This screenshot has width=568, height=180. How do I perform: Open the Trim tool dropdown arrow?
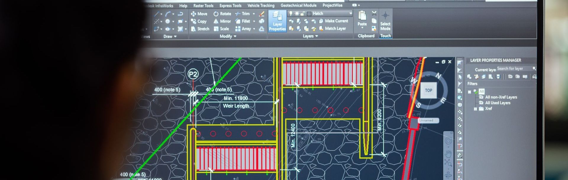[254, 14]
